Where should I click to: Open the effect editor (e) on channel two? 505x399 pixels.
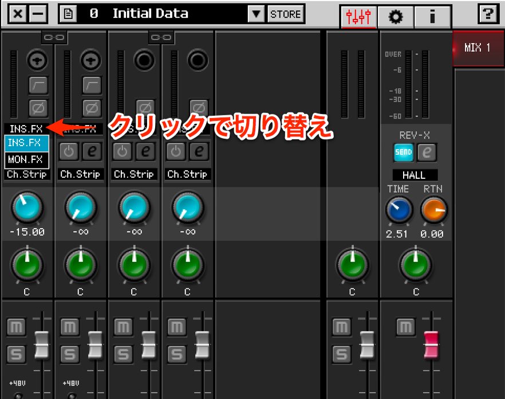(x=92, y=151)
